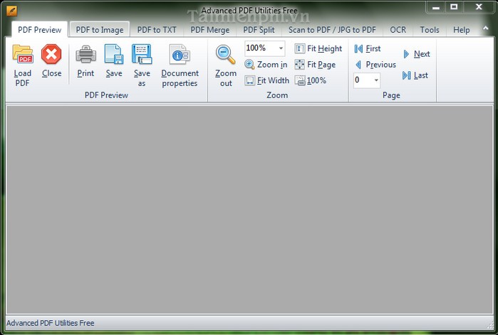Open the Tools tab
This screenshot has width=498, height=335.
click(x=430, y=30)
